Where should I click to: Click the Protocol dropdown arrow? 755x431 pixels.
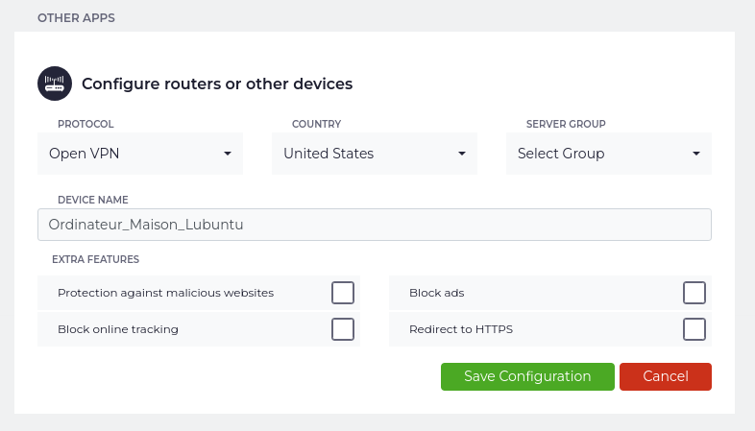click(x=228, y=154)
